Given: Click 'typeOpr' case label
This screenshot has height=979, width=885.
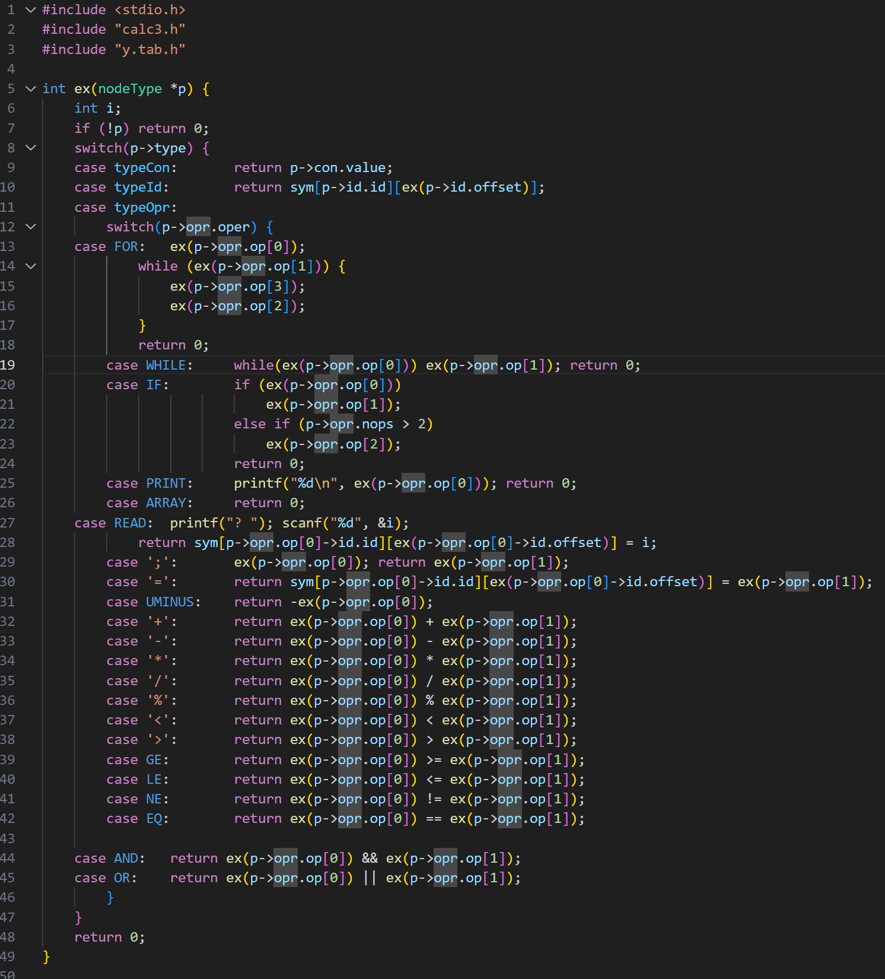Looking at the screenshot, I should tap(142, 207).
